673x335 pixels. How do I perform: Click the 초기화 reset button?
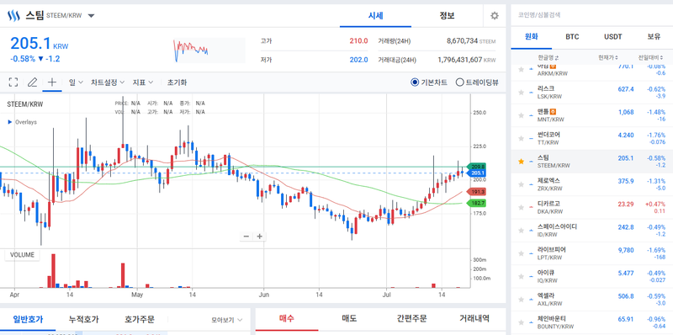coord(177,82)
